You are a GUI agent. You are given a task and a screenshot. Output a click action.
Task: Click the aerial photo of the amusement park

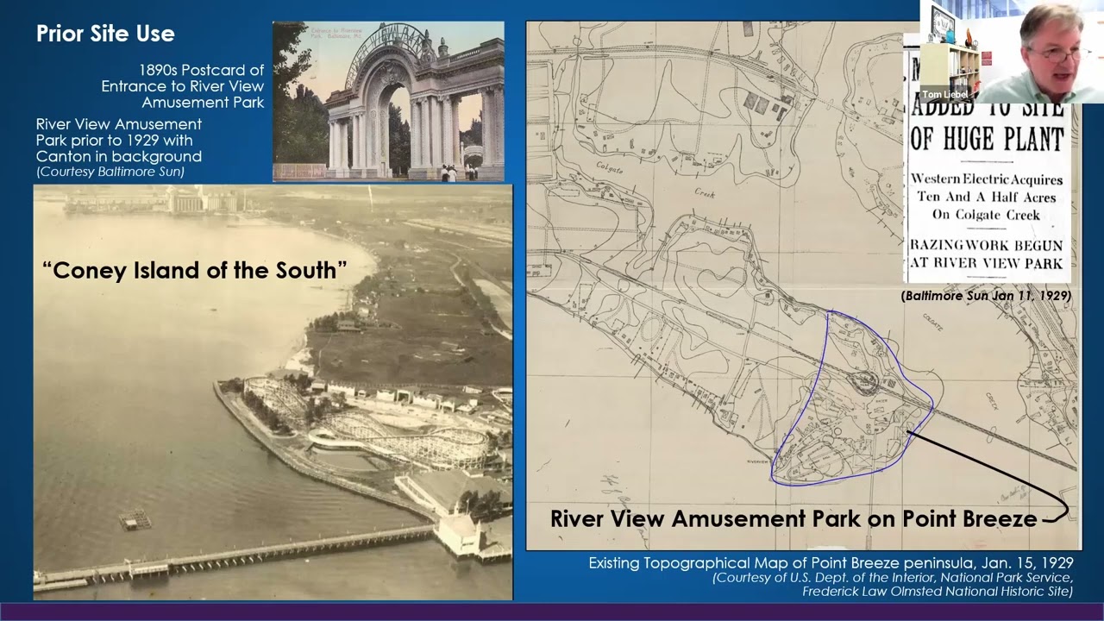coord(273,392)
